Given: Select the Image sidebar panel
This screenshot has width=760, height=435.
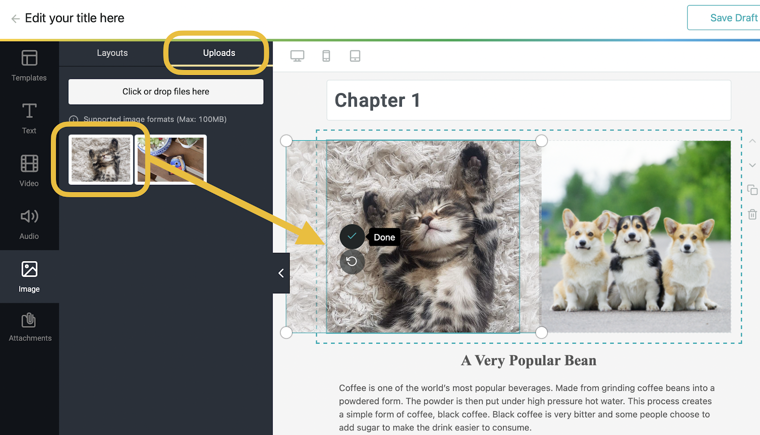Looking at the screenshot, I should click(x=29, y=277).
